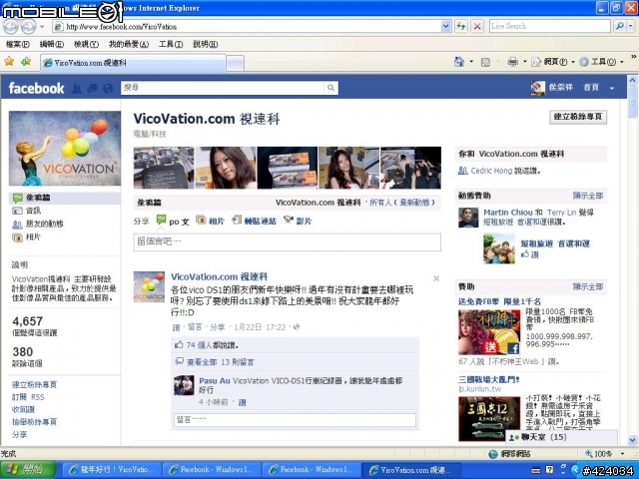The width and height of the screenshot is (639, 479).
Task: Open Facebook friend requests icon
Action: (x=76, y=88)
